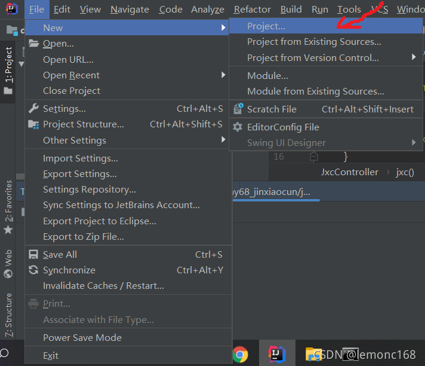This screenshot has width=425, height=366.
Task: Select Invalidate Caches / Restart...
Action: coord(128,286)
